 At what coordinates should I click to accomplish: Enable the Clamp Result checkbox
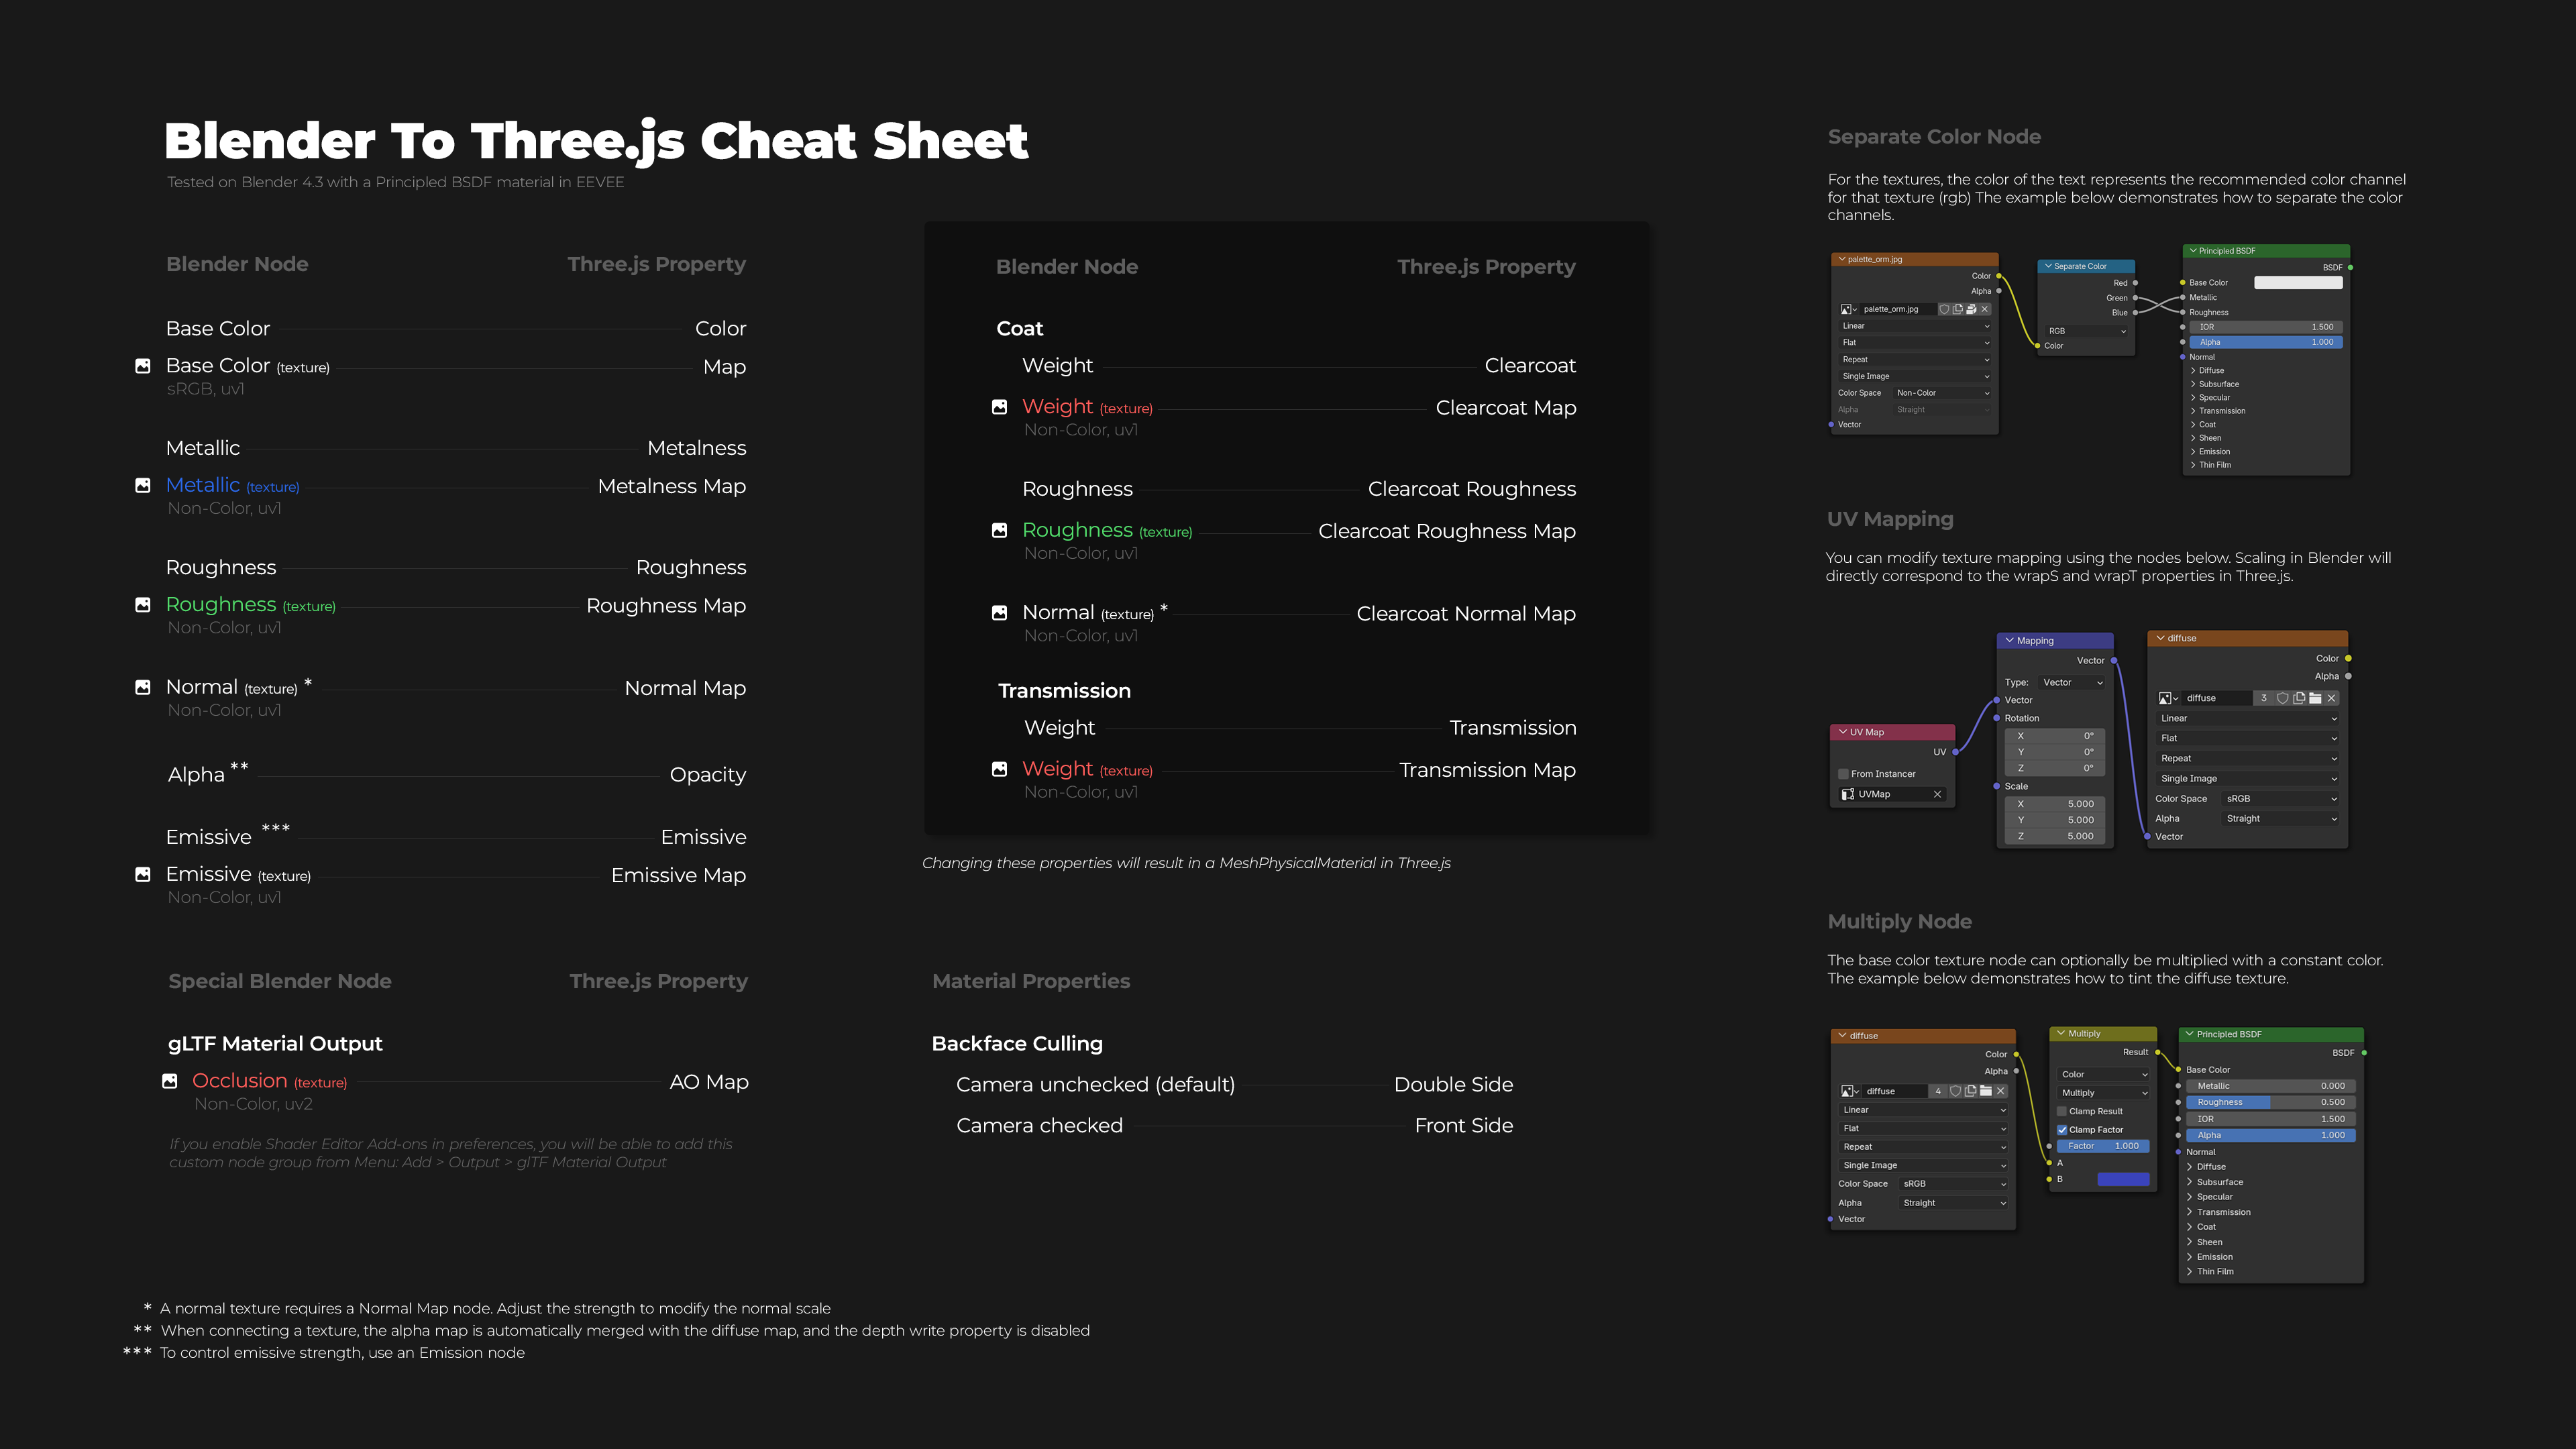point(2062,1111)
